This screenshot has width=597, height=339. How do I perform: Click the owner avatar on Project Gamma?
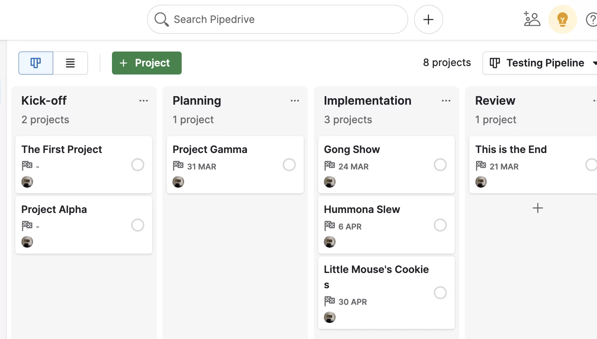point(178,182)
